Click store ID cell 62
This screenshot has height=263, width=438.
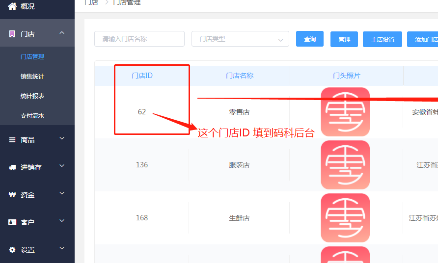click(x=142, y=112)
